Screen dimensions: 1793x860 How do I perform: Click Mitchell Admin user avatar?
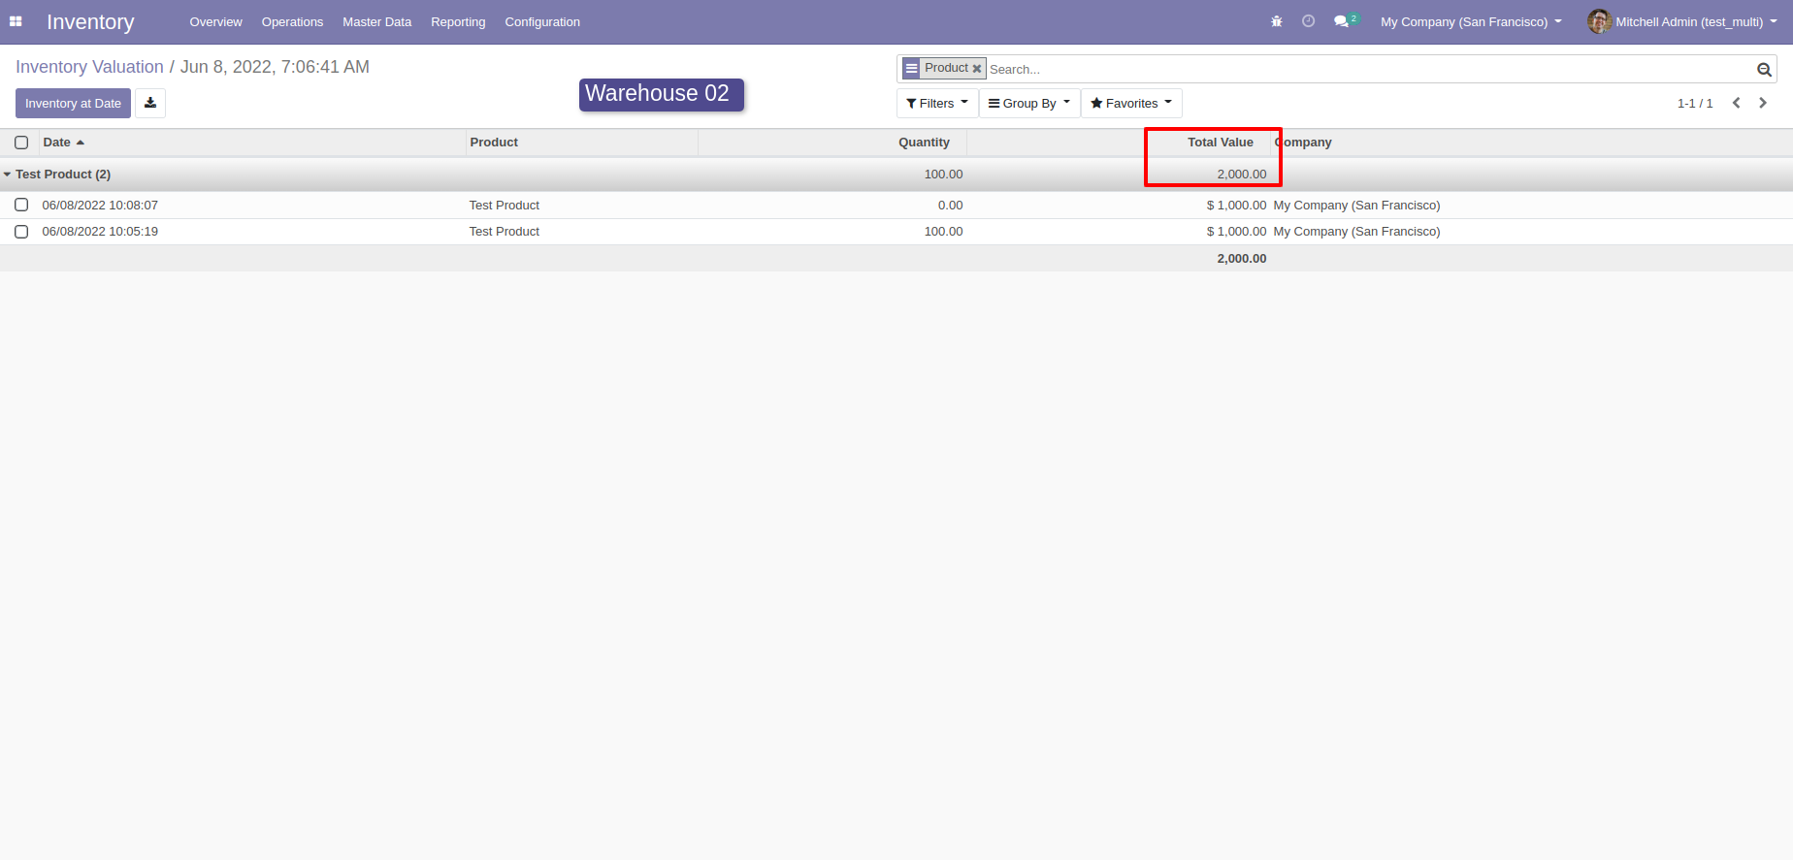[1599, 21]
